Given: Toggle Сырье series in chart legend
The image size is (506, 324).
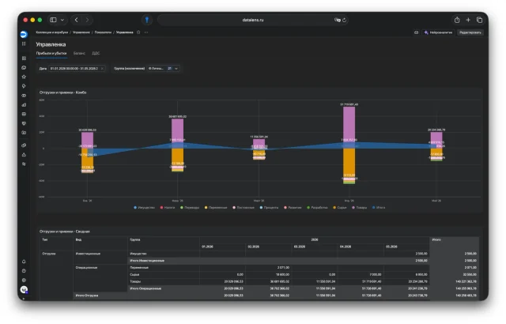Looking at the screenshot, I should click(340, 208).
